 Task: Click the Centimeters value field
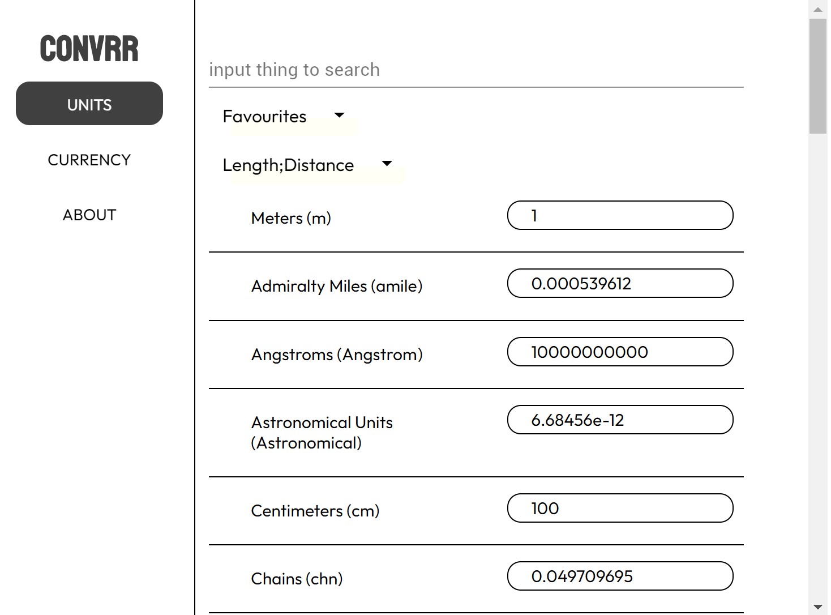point(620,508)
